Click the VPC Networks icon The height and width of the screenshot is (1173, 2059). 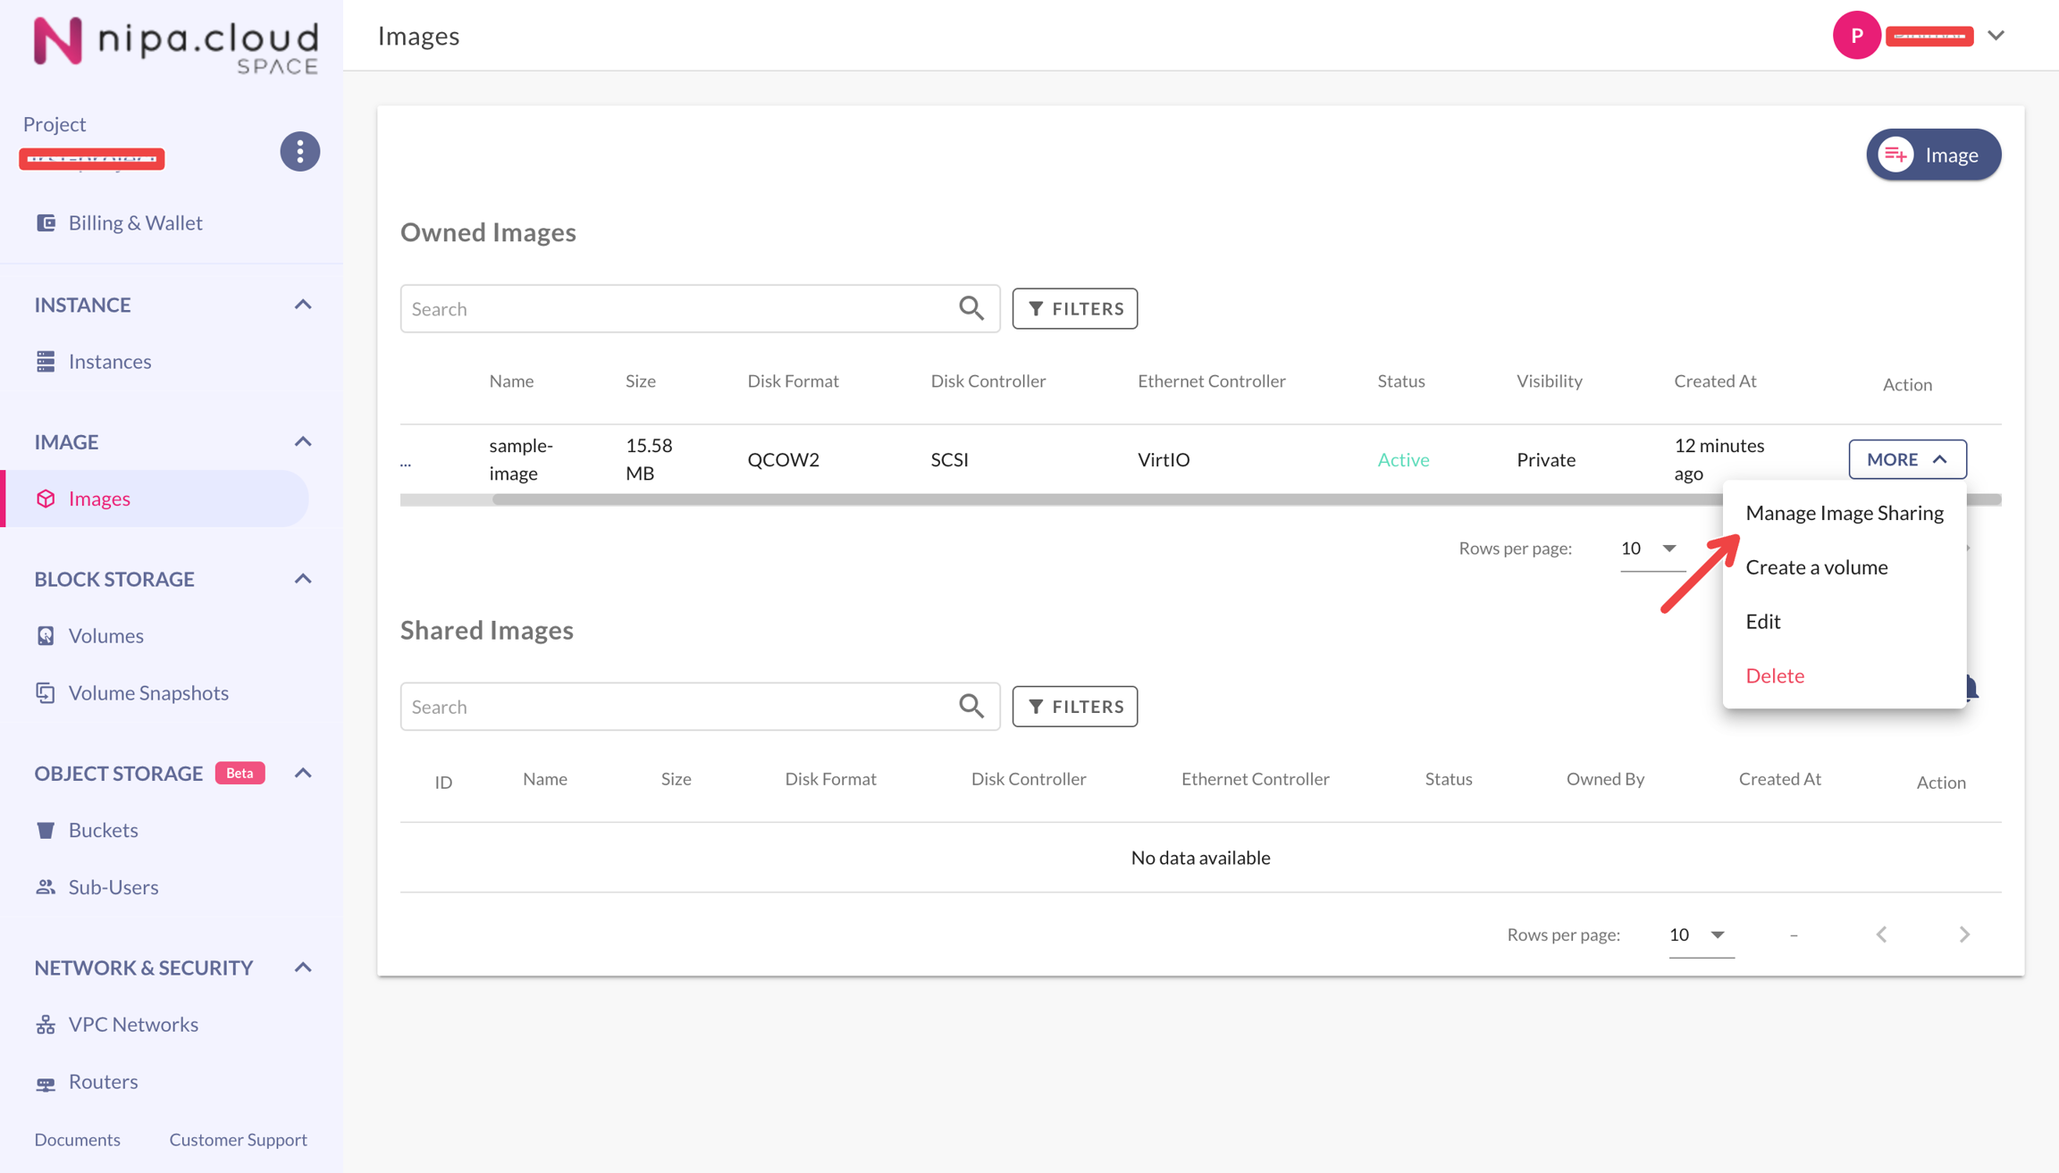coord(46,1024)
